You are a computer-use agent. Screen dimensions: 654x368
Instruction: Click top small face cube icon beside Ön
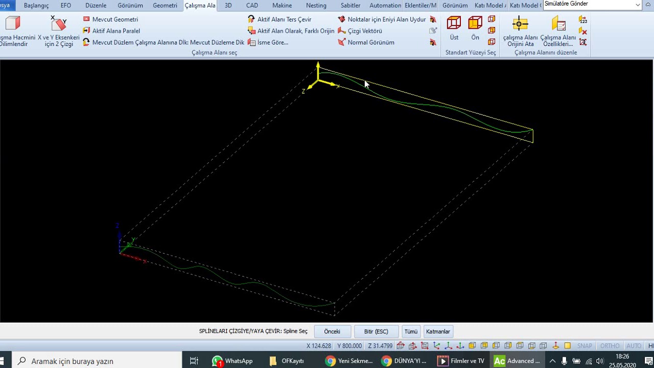click(x=492, y=19)
